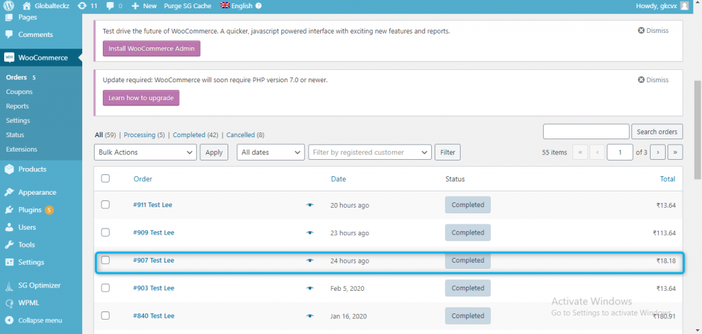Select checkbox for order #840
The image size is (702, 334).
(105, 315)
